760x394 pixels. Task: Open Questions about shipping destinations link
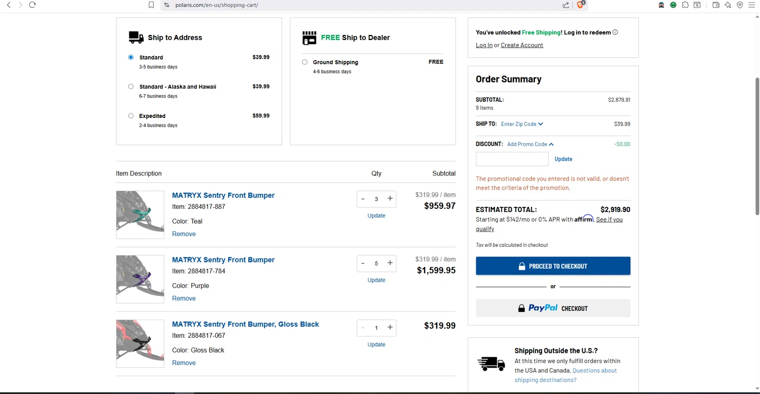566,375
